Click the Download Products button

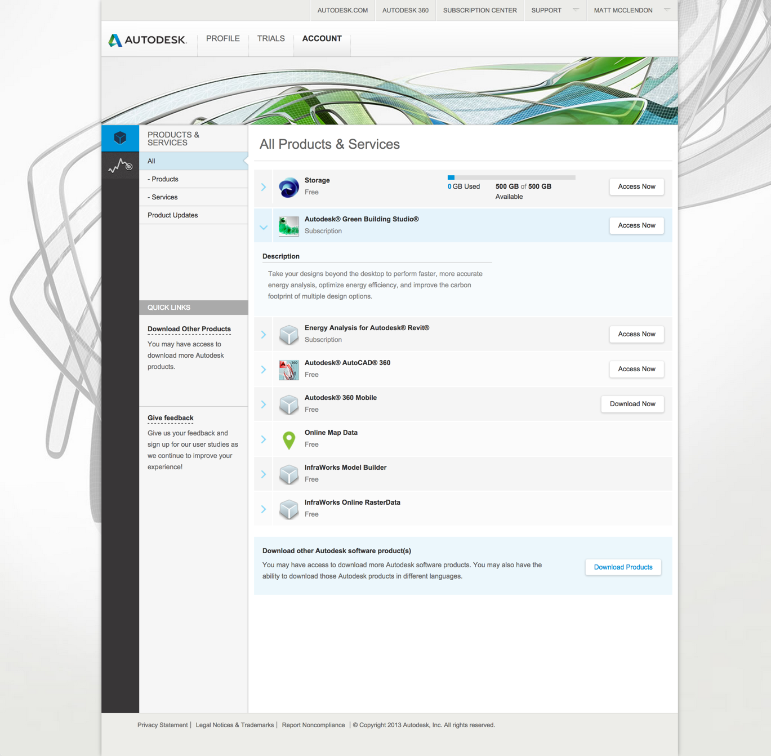[x=623, y=567]
